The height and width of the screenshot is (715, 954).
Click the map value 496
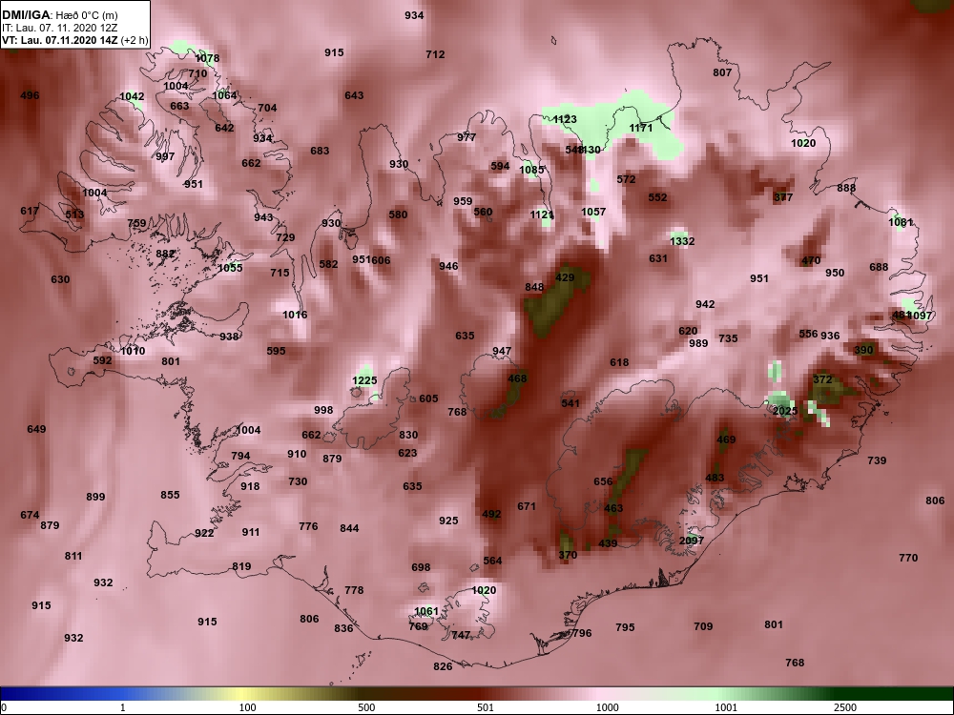tap(30, 95)
